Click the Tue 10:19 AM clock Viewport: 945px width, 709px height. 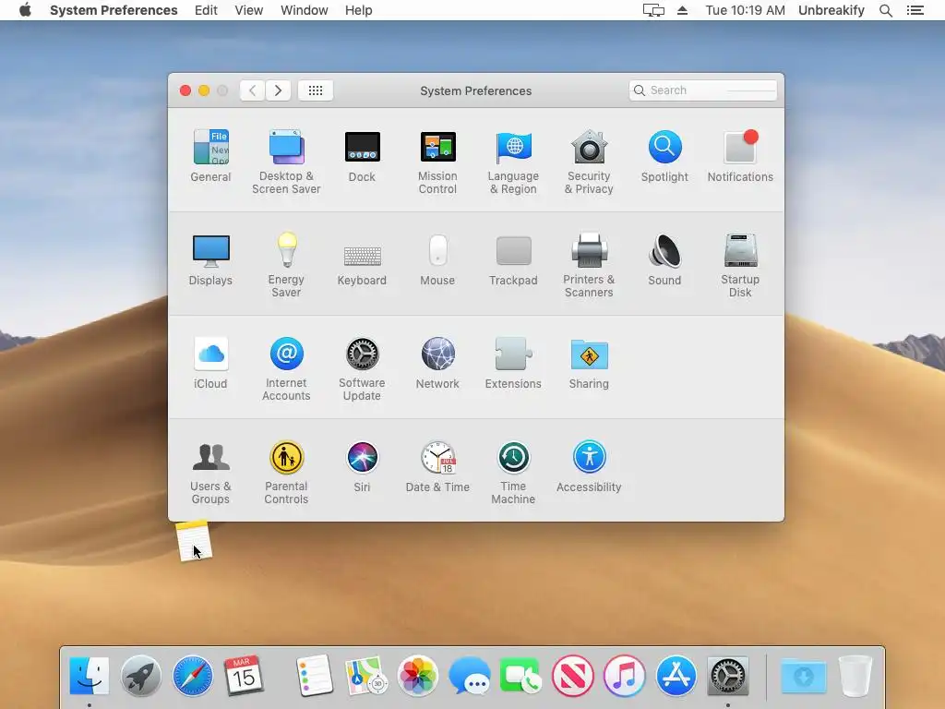pos(746,10)
